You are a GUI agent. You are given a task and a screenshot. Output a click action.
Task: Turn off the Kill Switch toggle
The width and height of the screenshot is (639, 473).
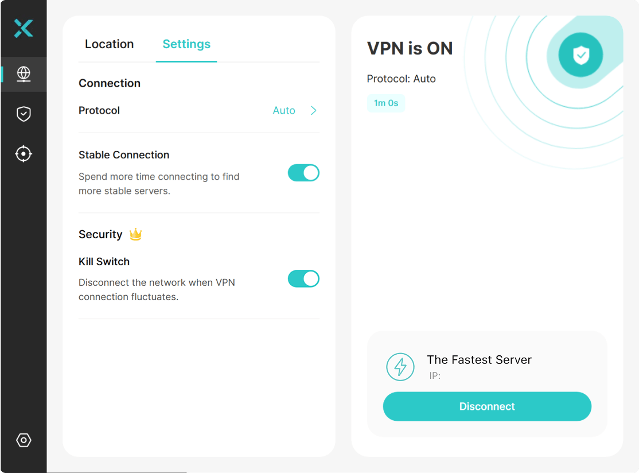[303, 279]
